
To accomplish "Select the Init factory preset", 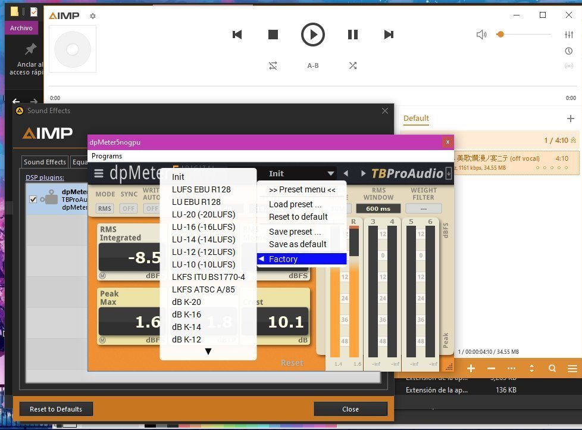I will pos(208,177).
